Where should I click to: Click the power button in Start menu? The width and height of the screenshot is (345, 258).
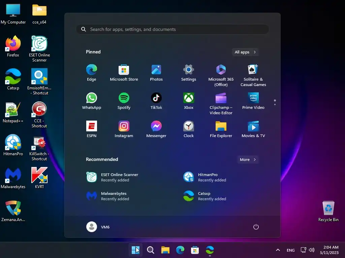click(256, 227)
